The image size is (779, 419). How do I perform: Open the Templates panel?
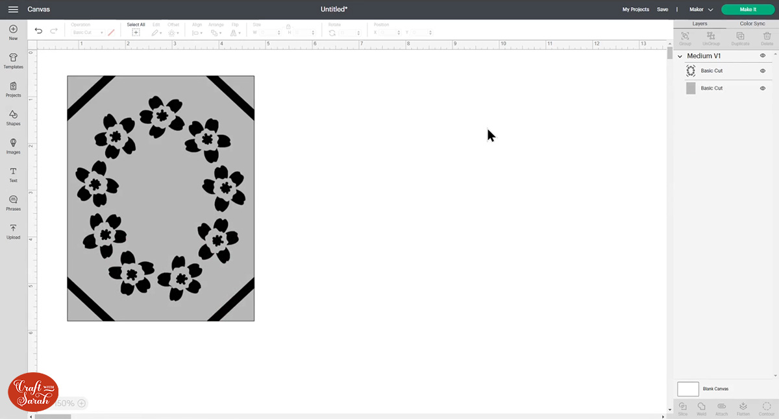tap(13, 62)
